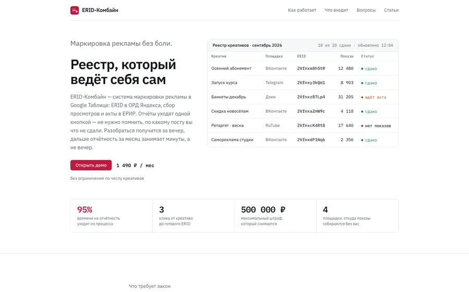The width and height of the screenshot is (469, 292).
Task: Select the price text 1 490 ₽ / мес
Action: pos(135,166)
